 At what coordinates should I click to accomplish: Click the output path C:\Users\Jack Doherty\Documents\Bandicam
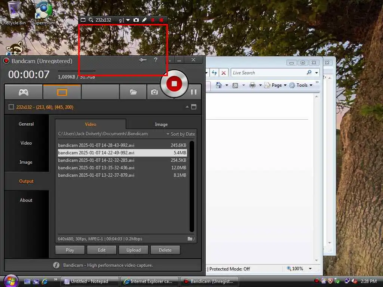(103, 134)
